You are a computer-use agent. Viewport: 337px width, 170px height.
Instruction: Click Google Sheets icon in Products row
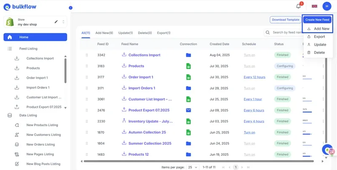point(188,66)
